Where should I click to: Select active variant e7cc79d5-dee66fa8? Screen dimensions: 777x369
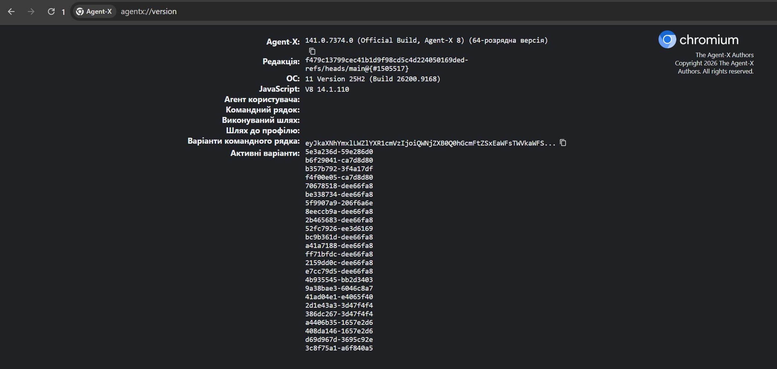point(339,271)
